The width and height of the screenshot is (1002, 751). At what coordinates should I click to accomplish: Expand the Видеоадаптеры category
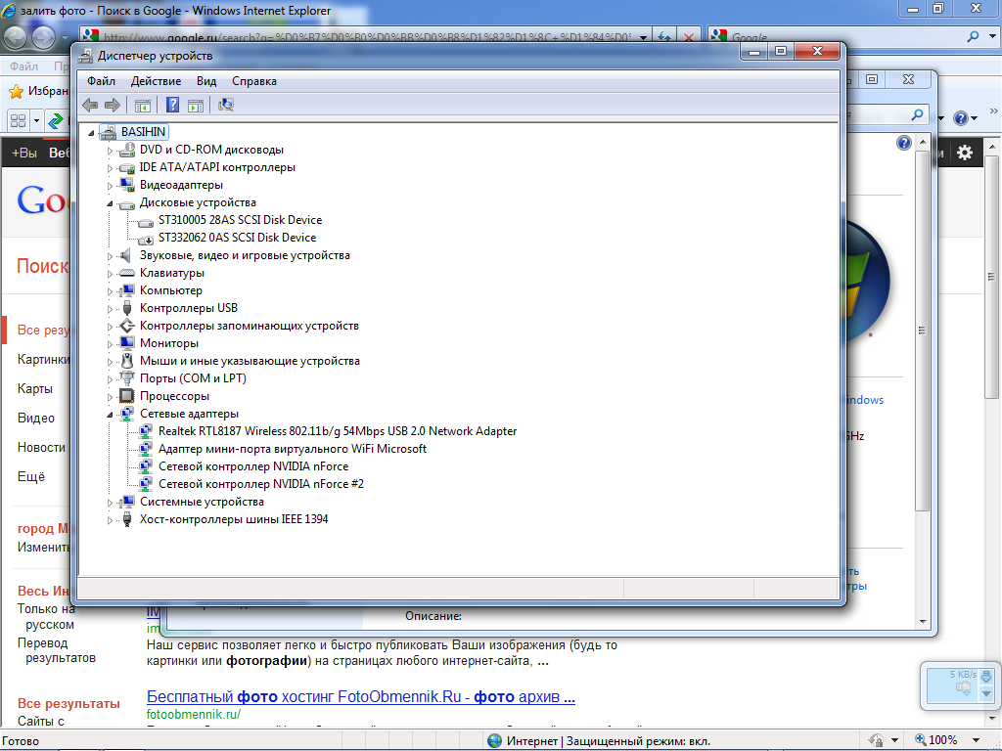click(x=110, y=186)
